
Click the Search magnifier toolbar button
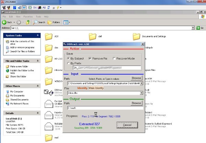pos(39,22)
